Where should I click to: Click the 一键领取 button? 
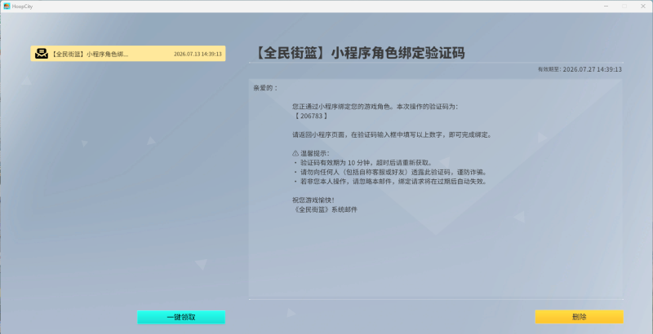[x=181, y=318]
